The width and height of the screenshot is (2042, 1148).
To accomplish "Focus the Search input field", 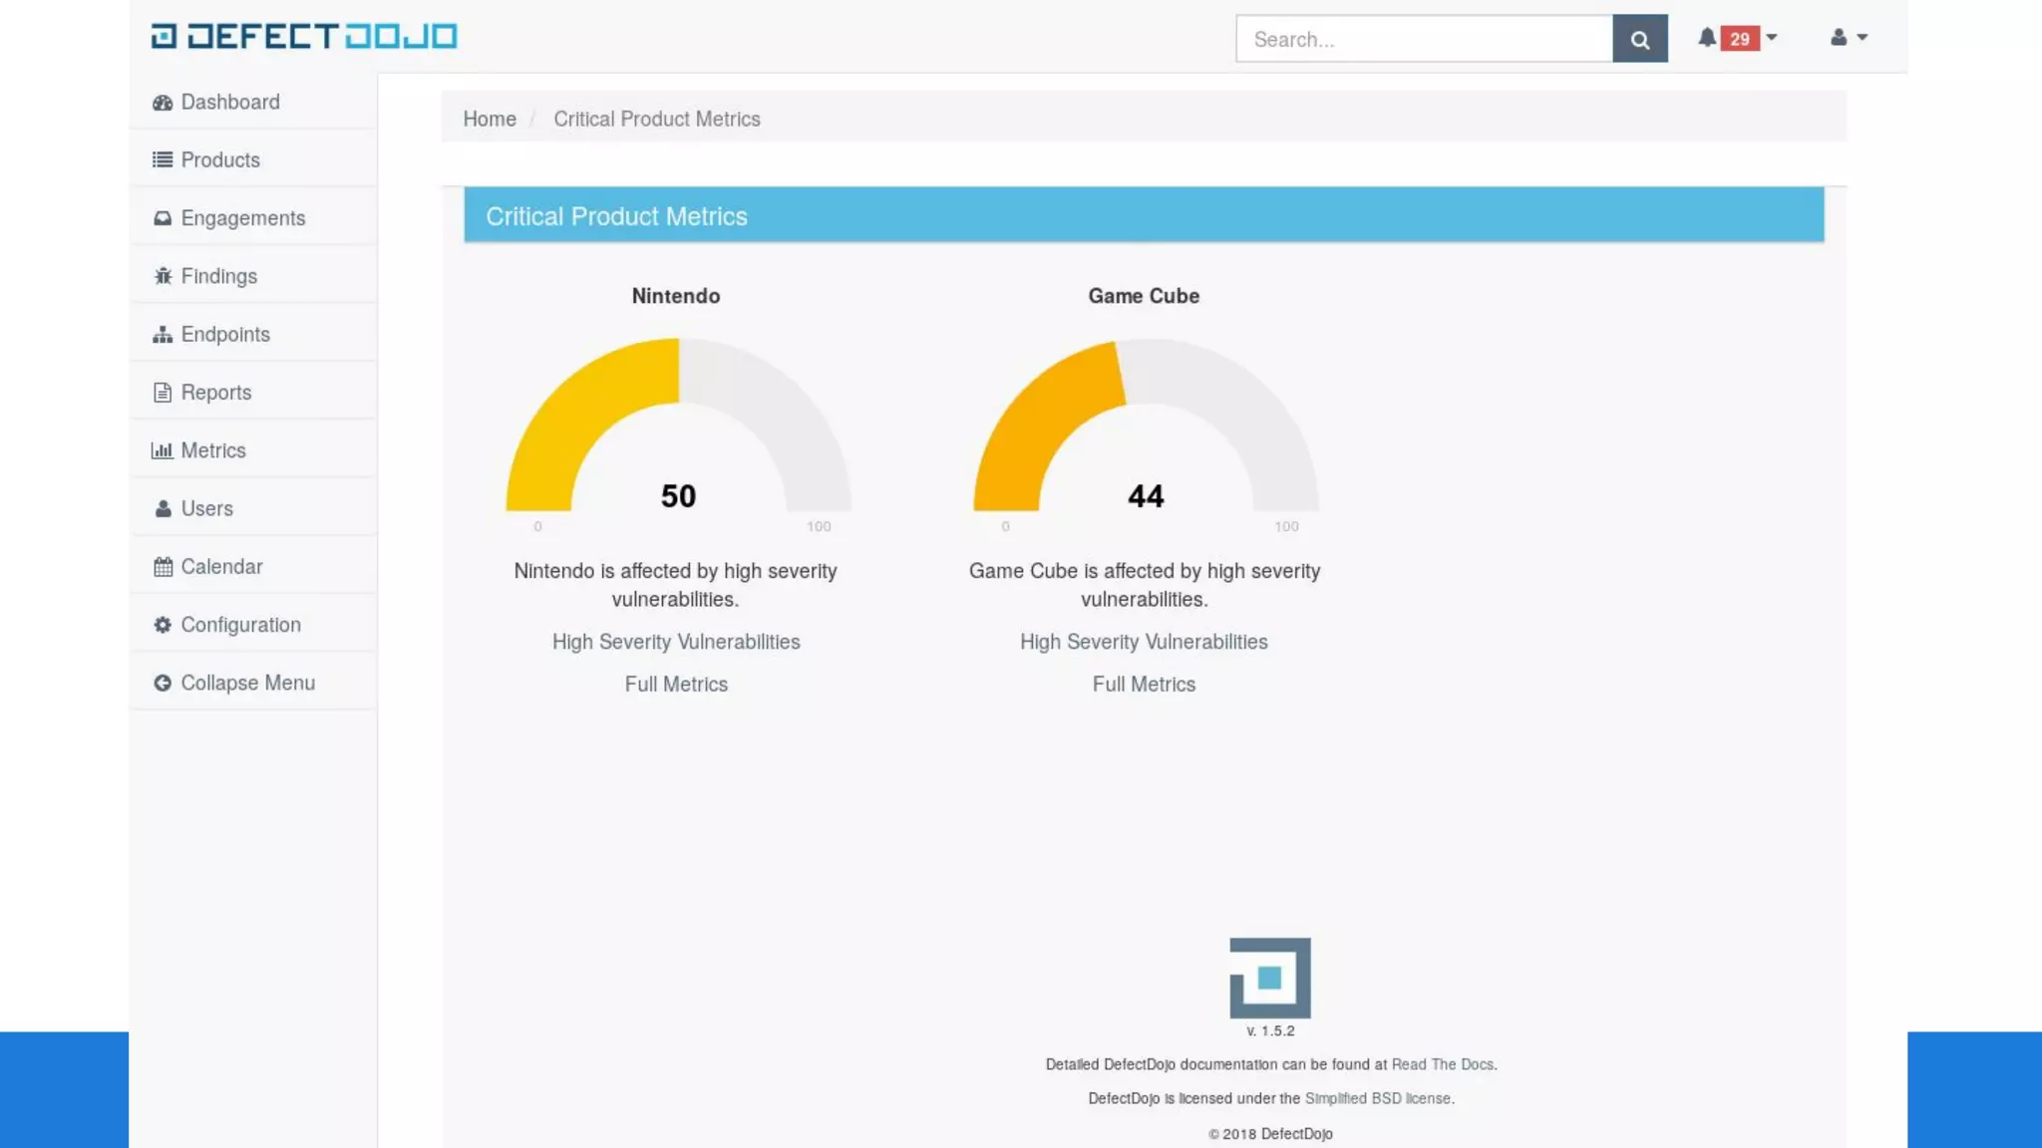I will click(1424, 39).
